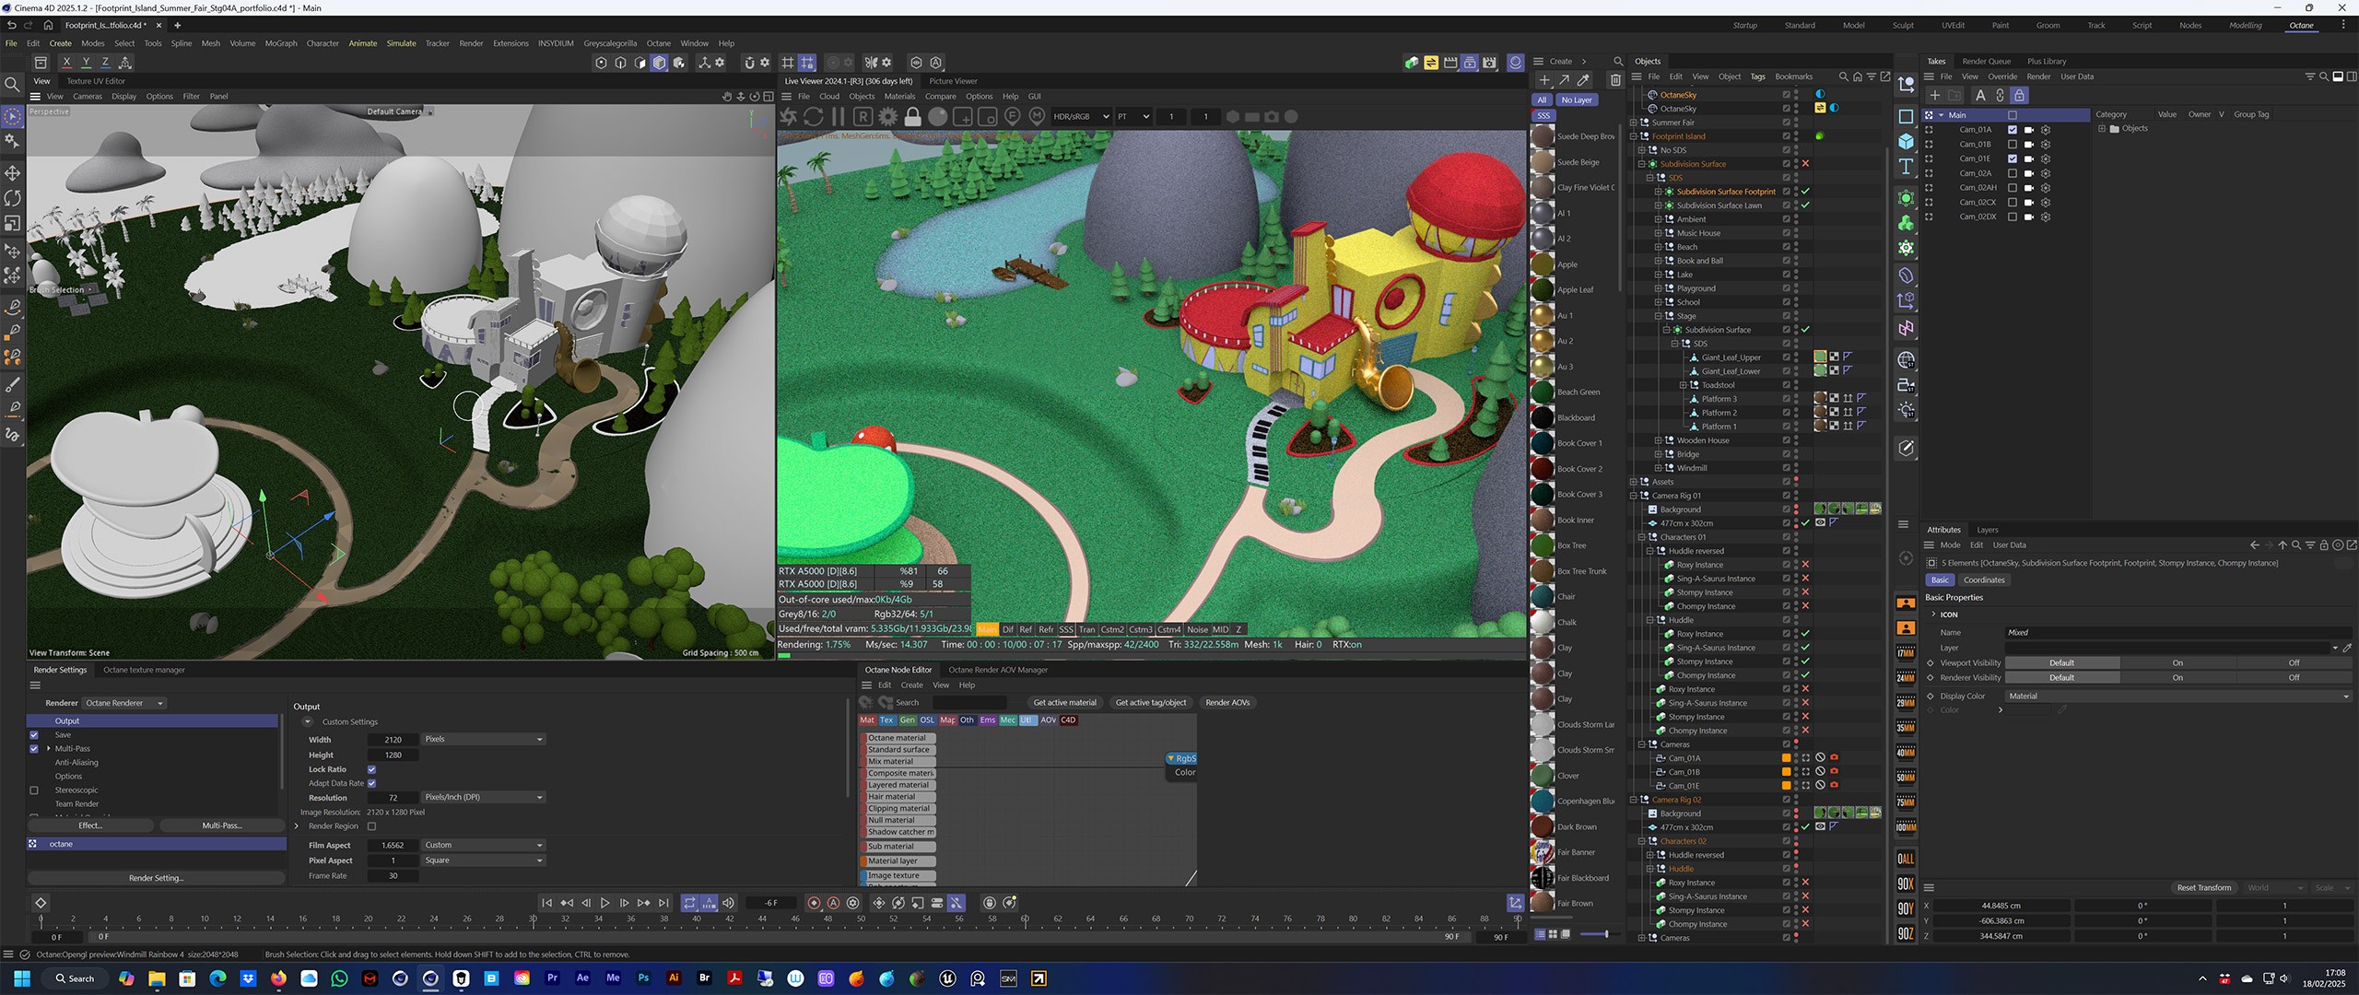Toggle the X axis lock icon
The height and width of the screenshot is (995, 2359).
pyautogui.click(x=66, y=63)
